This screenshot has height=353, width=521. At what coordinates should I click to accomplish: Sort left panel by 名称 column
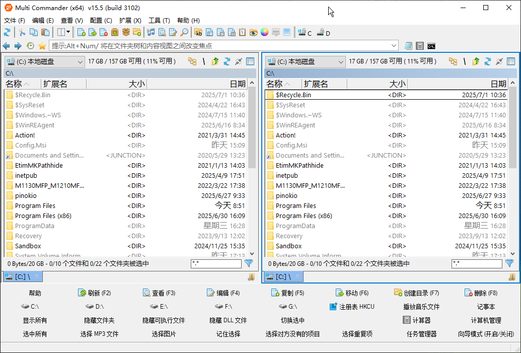pos(22,84)
